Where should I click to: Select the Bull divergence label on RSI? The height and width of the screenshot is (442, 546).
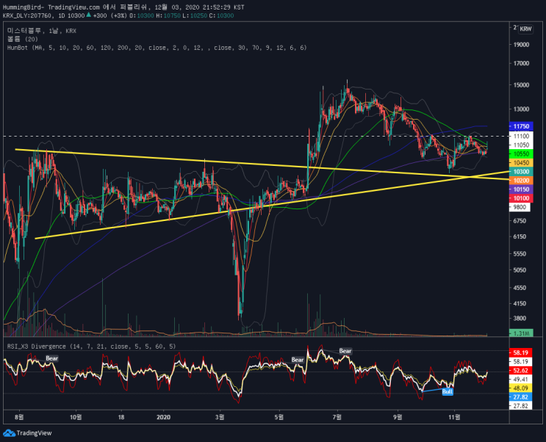point(447,392)
